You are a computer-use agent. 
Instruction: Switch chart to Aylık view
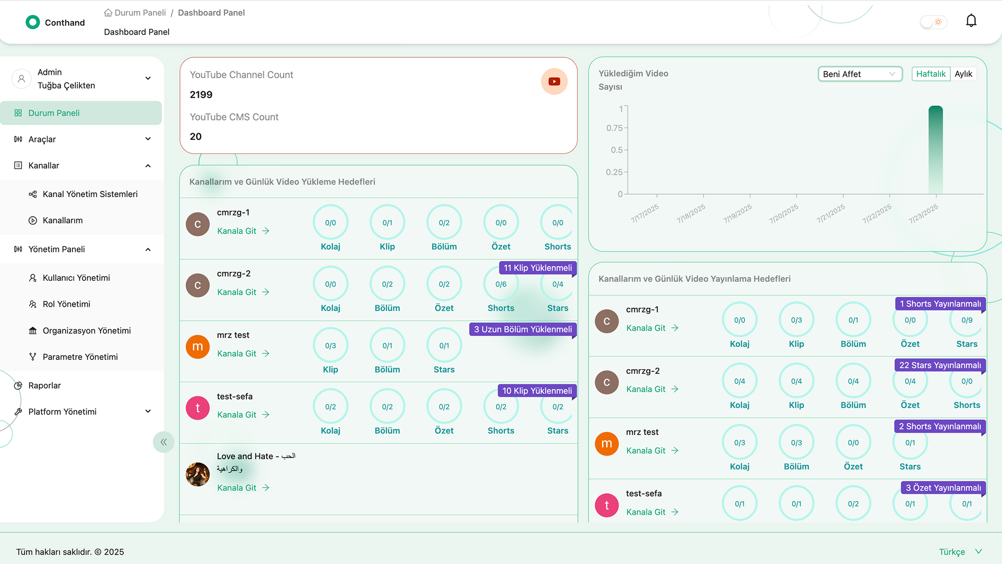tap(963, 74)
